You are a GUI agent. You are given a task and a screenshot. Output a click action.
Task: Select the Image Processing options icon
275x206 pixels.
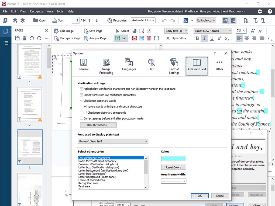pyautogui.click(x=106, y=63)
